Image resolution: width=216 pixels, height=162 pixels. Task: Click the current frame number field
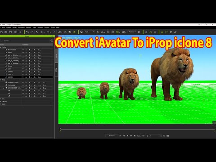(154, 136)
